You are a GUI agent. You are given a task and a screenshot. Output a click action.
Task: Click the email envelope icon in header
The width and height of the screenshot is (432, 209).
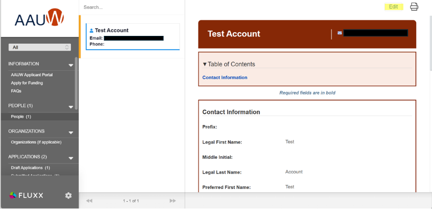(x=340, y=33)
